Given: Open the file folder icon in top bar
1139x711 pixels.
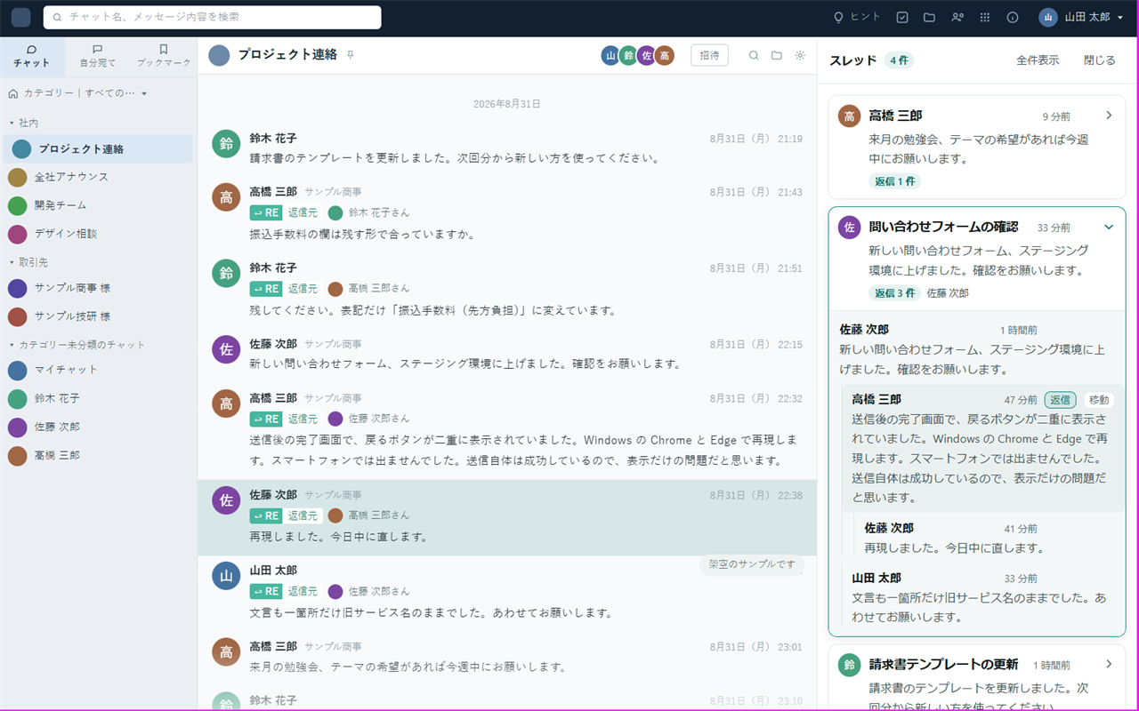Looking at the screenshot, I should pos(929,17).
